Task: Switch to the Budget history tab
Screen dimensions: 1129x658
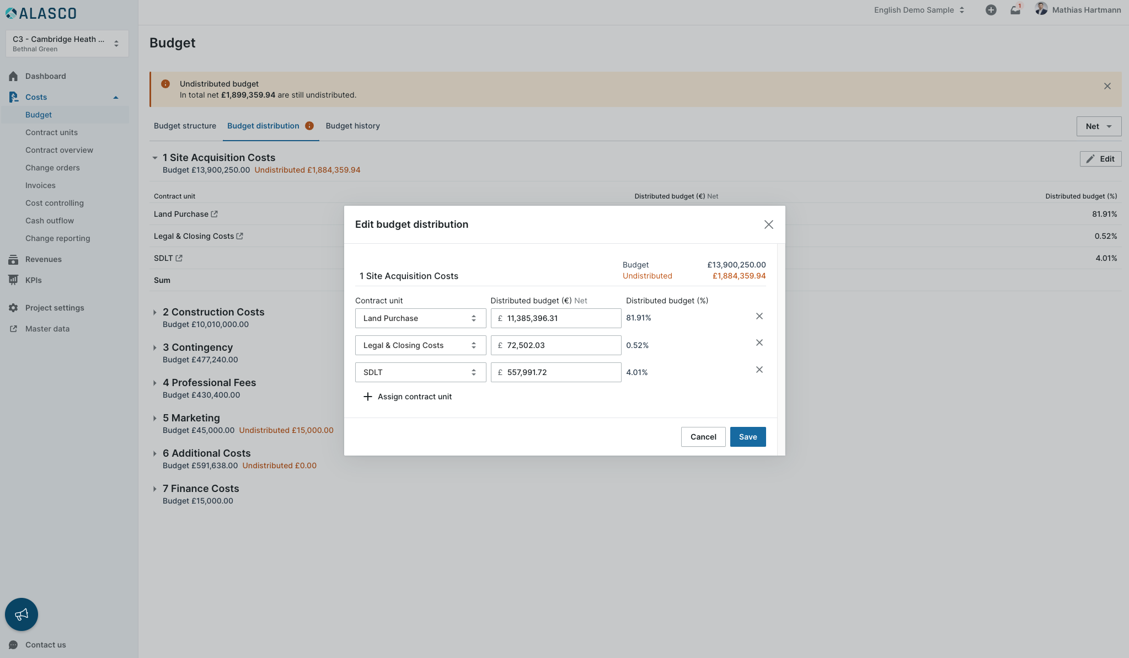Action: (x=352, y=126)
